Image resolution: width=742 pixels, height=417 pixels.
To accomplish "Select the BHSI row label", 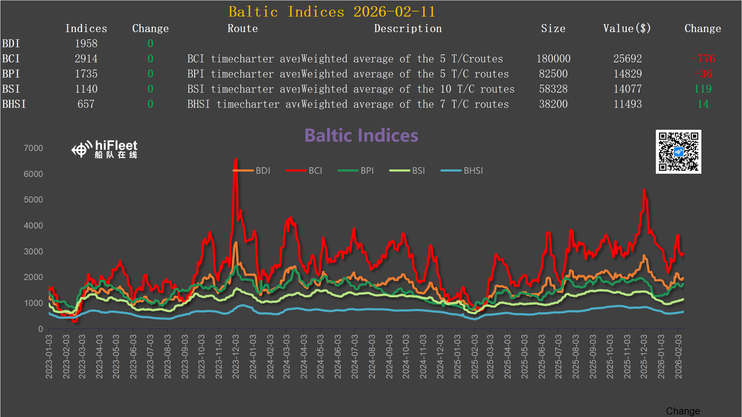I will [14, 104].
